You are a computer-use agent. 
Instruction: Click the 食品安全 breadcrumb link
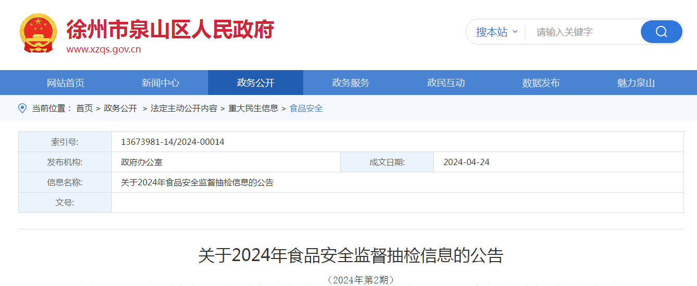tap(306, 108)
